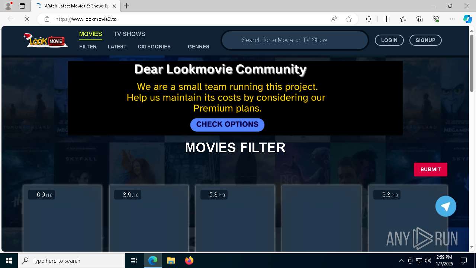Image resolution: width=476 pixels, height=268 pixels.
Task: Open volume control in tray
Action: click(428, 261)
